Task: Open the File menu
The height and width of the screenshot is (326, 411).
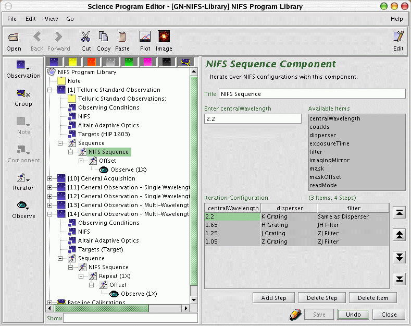Action: click(x=12, y=19)
